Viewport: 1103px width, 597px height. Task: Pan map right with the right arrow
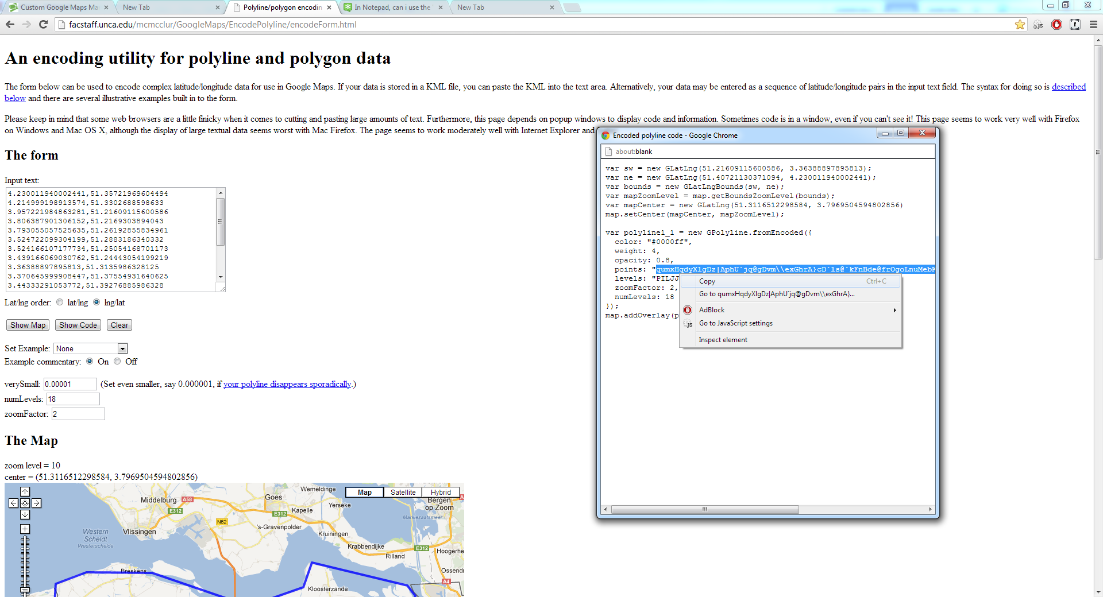click(x=36, y=503)
